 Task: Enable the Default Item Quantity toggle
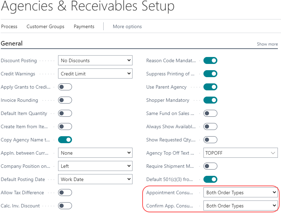(65, 113)
